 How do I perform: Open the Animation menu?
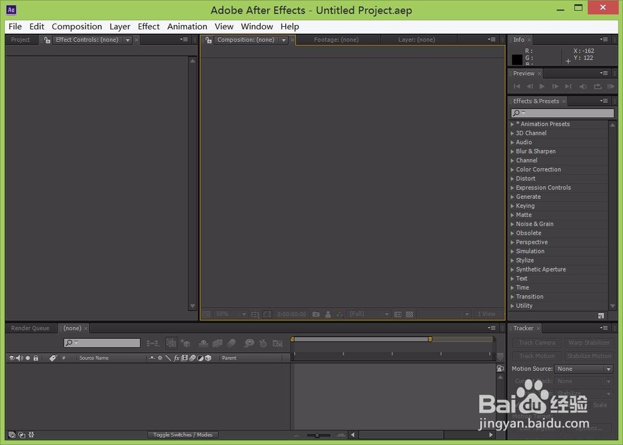coord(187,27)
